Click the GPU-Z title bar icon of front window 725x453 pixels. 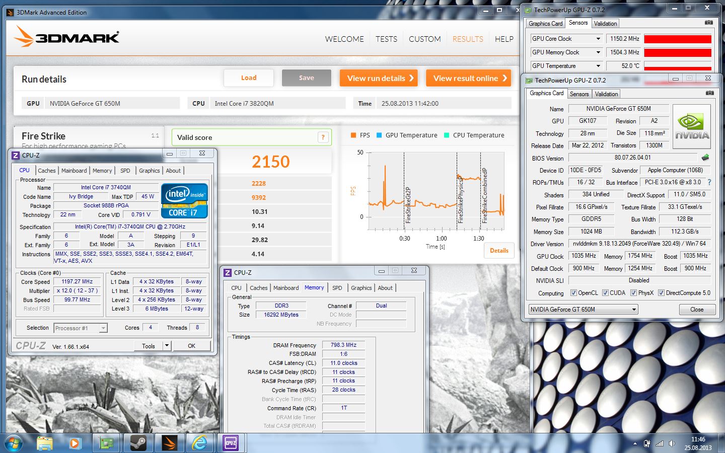[529, 80]
